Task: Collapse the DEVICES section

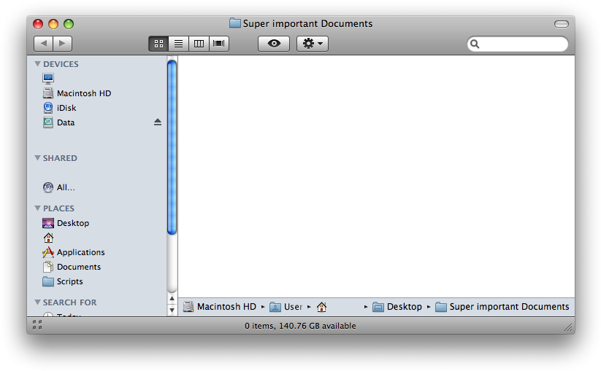Action: [x=37, y=64]
